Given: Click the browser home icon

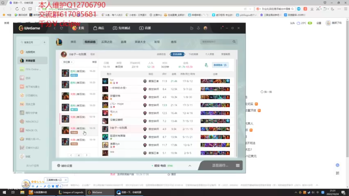Looking at the screenshot, I should (24, 9).
